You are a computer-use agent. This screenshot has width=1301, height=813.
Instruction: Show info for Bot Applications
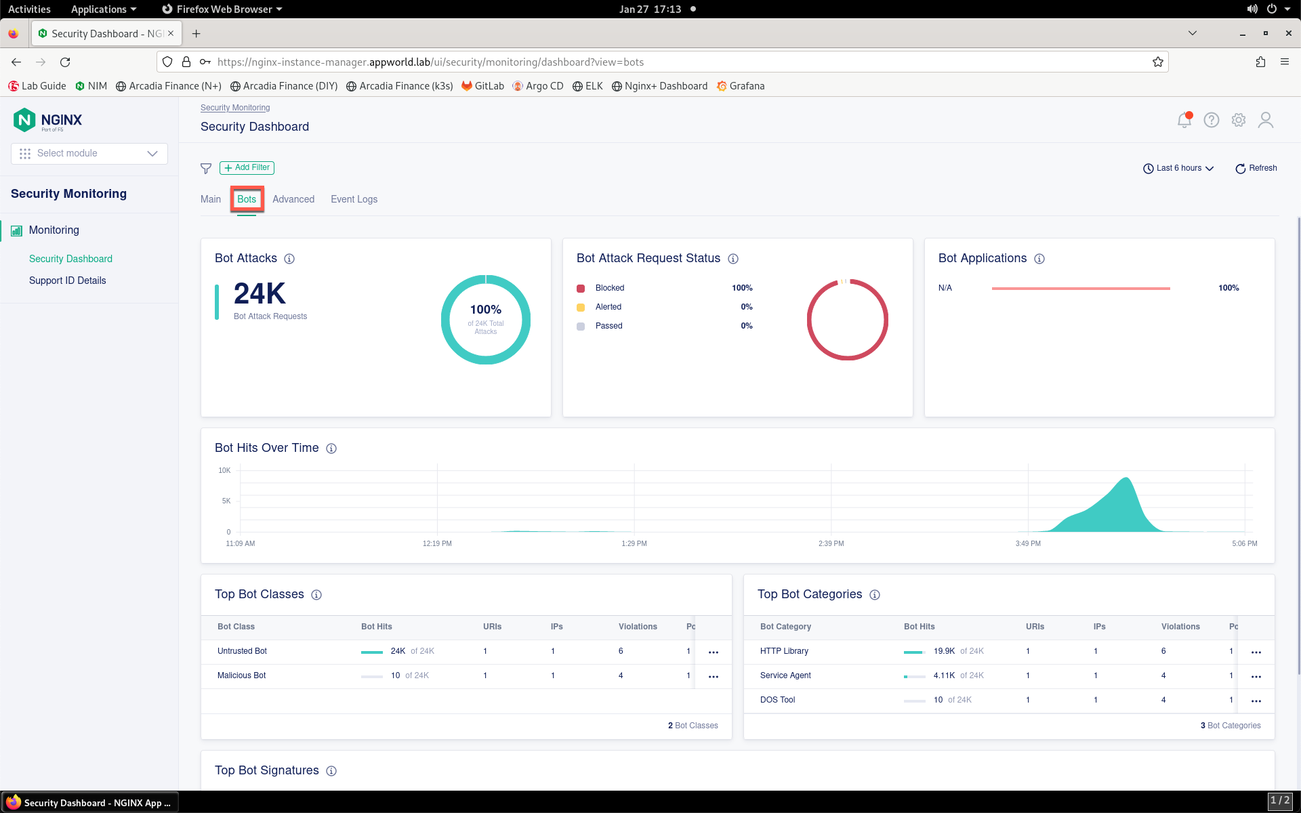pos(1039,259)
